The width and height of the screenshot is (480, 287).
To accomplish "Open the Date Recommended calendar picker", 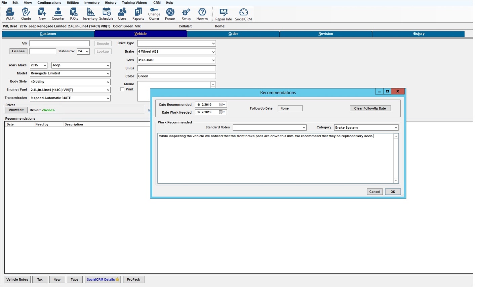I will 222,105.
